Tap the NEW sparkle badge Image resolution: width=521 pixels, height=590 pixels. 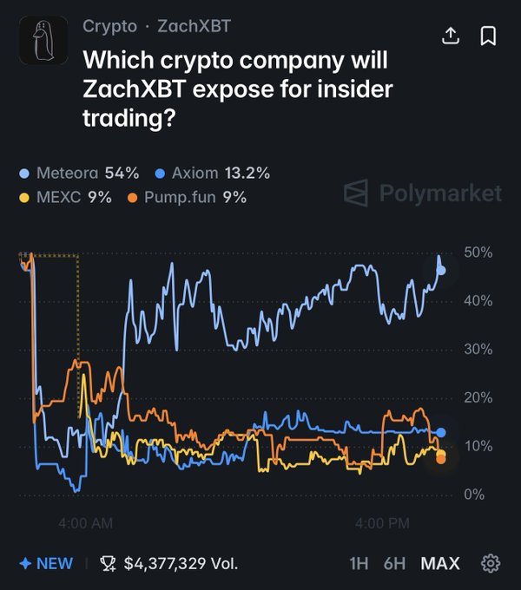tap(46, 563)
